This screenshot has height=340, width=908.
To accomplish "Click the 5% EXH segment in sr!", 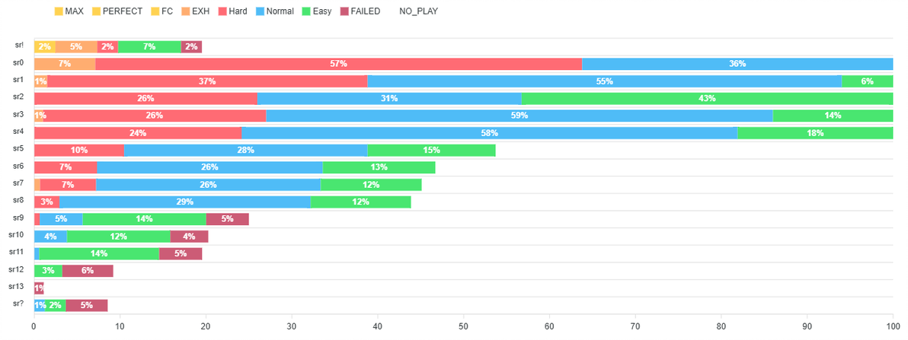I will (76, 47).
